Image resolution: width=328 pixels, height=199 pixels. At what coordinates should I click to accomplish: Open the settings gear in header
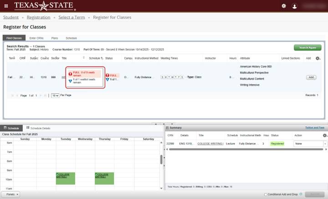(x=284, y=6)
